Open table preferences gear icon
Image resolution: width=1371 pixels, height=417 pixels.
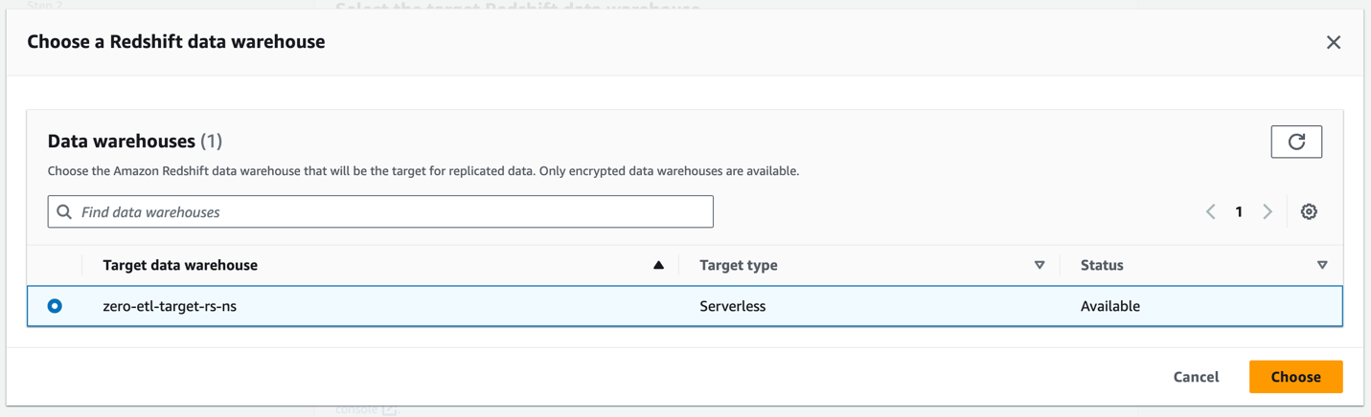tap(1309, 211)
